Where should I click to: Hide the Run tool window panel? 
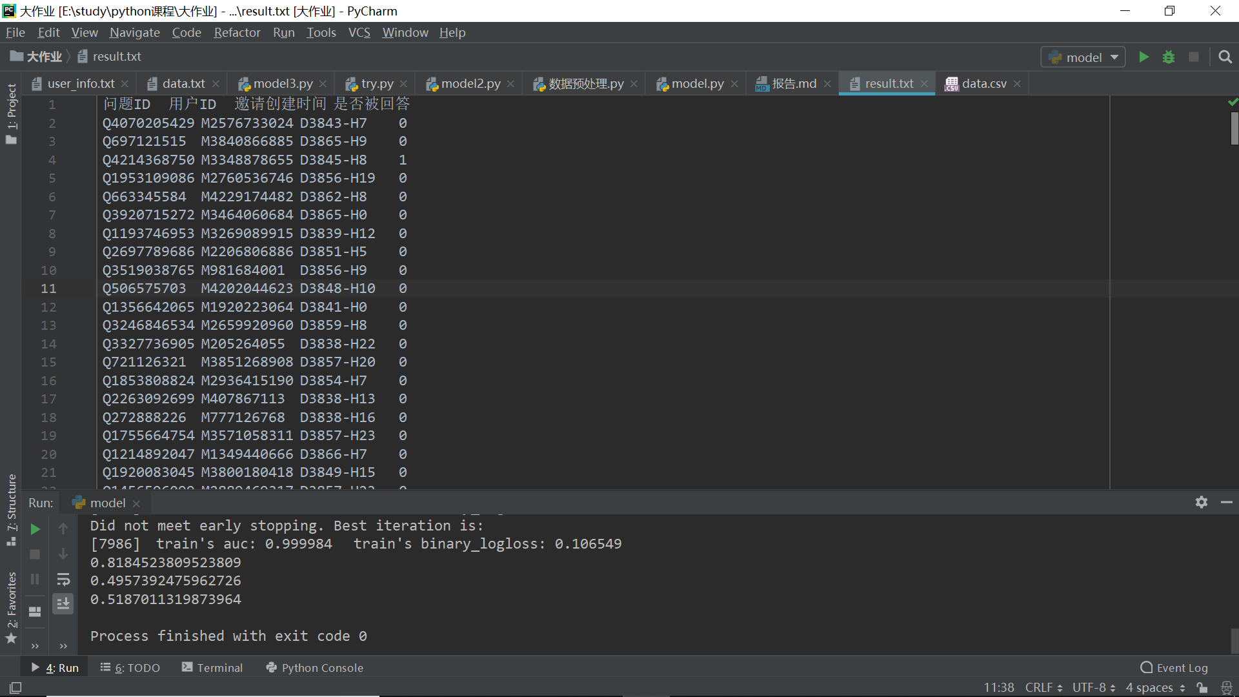click(1227, 502)
